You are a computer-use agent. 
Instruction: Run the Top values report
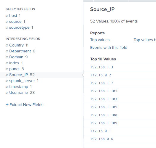[100, 40]
